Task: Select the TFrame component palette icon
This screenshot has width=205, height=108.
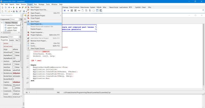Action: (x=97, y=10)
